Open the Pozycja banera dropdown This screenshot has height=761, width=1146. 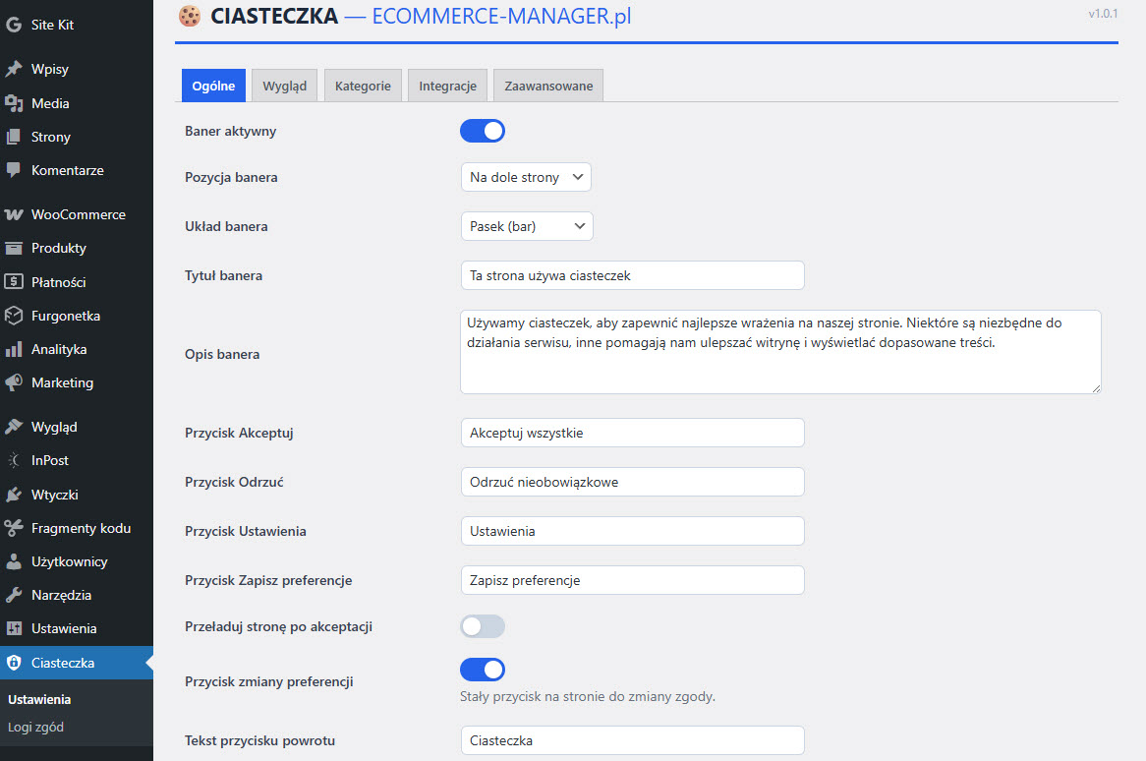pyautogui.click(x=526, y=177)
